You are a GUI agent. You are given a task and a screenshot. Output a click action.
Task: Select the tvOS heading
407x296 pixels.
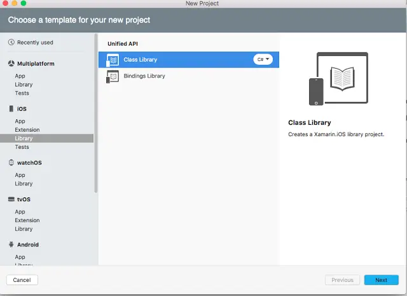[24, 199]
